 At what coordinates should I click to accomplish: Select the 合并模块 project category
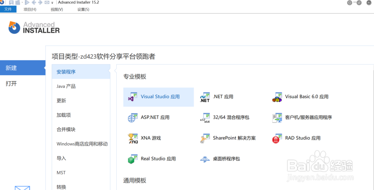tap(81, 129)
